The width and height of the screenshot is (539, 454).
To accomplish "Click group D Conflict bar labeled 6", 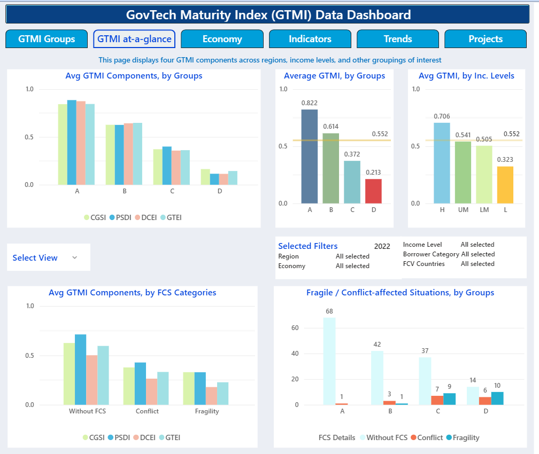I will pyautogui.click(x=485, y=401).
